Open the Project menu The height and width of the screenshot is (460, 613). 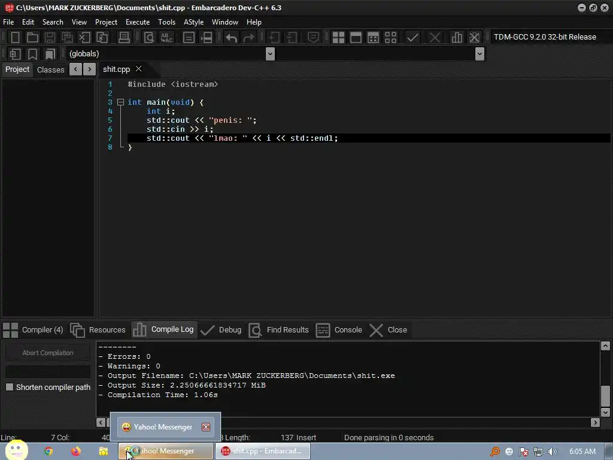tap(106, 22)
